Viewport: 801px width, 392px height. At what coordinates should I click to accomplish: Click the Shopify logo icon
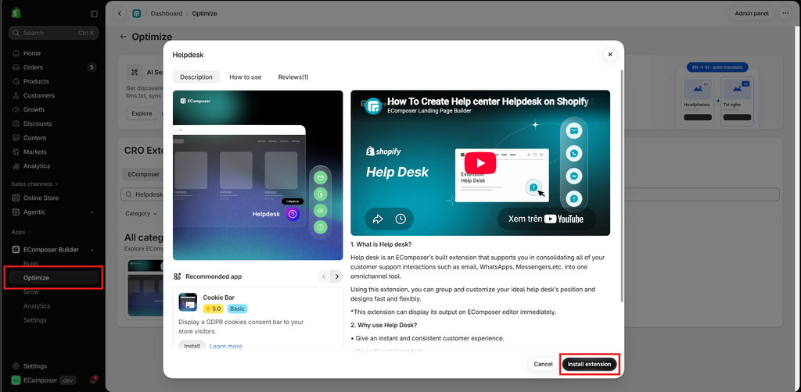[16, 13]
